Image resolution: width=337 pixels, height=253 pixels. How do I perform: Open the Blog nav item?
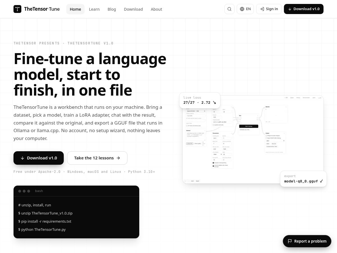coord(112,9)
